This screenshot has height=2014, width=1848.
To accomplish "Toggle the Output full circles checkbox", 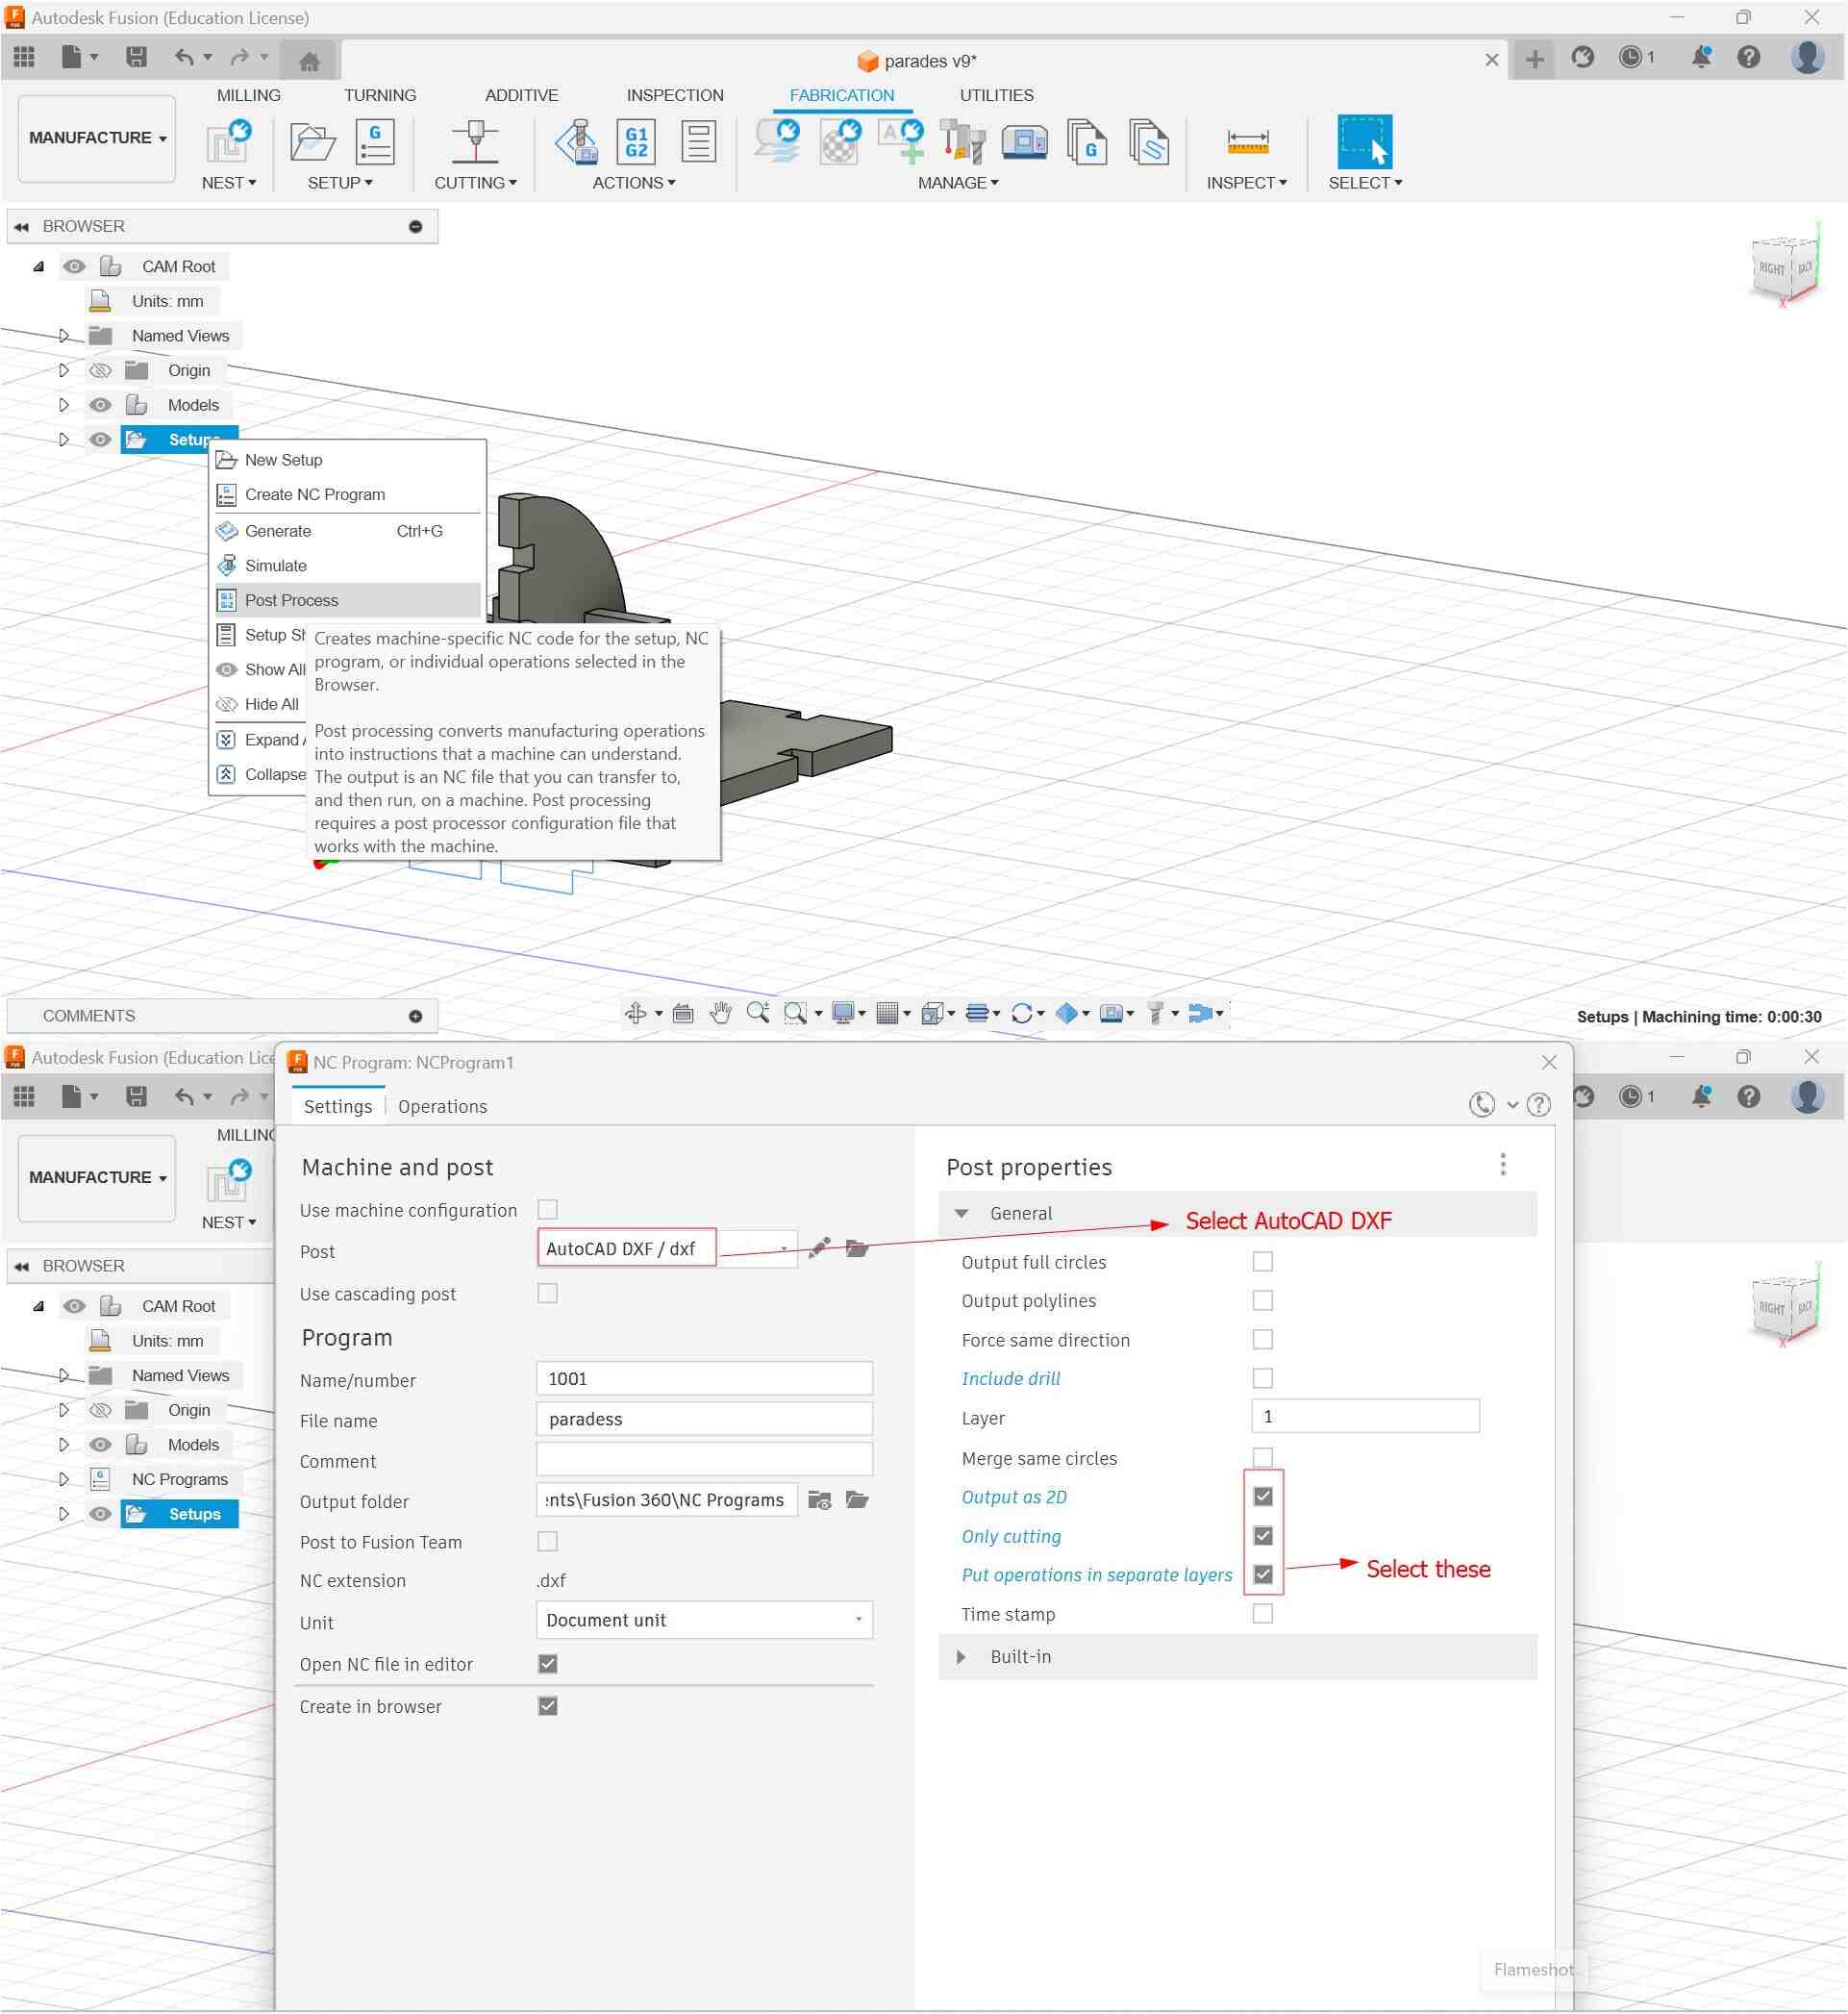I will pyautogui.click(x=1262, y=1262).
